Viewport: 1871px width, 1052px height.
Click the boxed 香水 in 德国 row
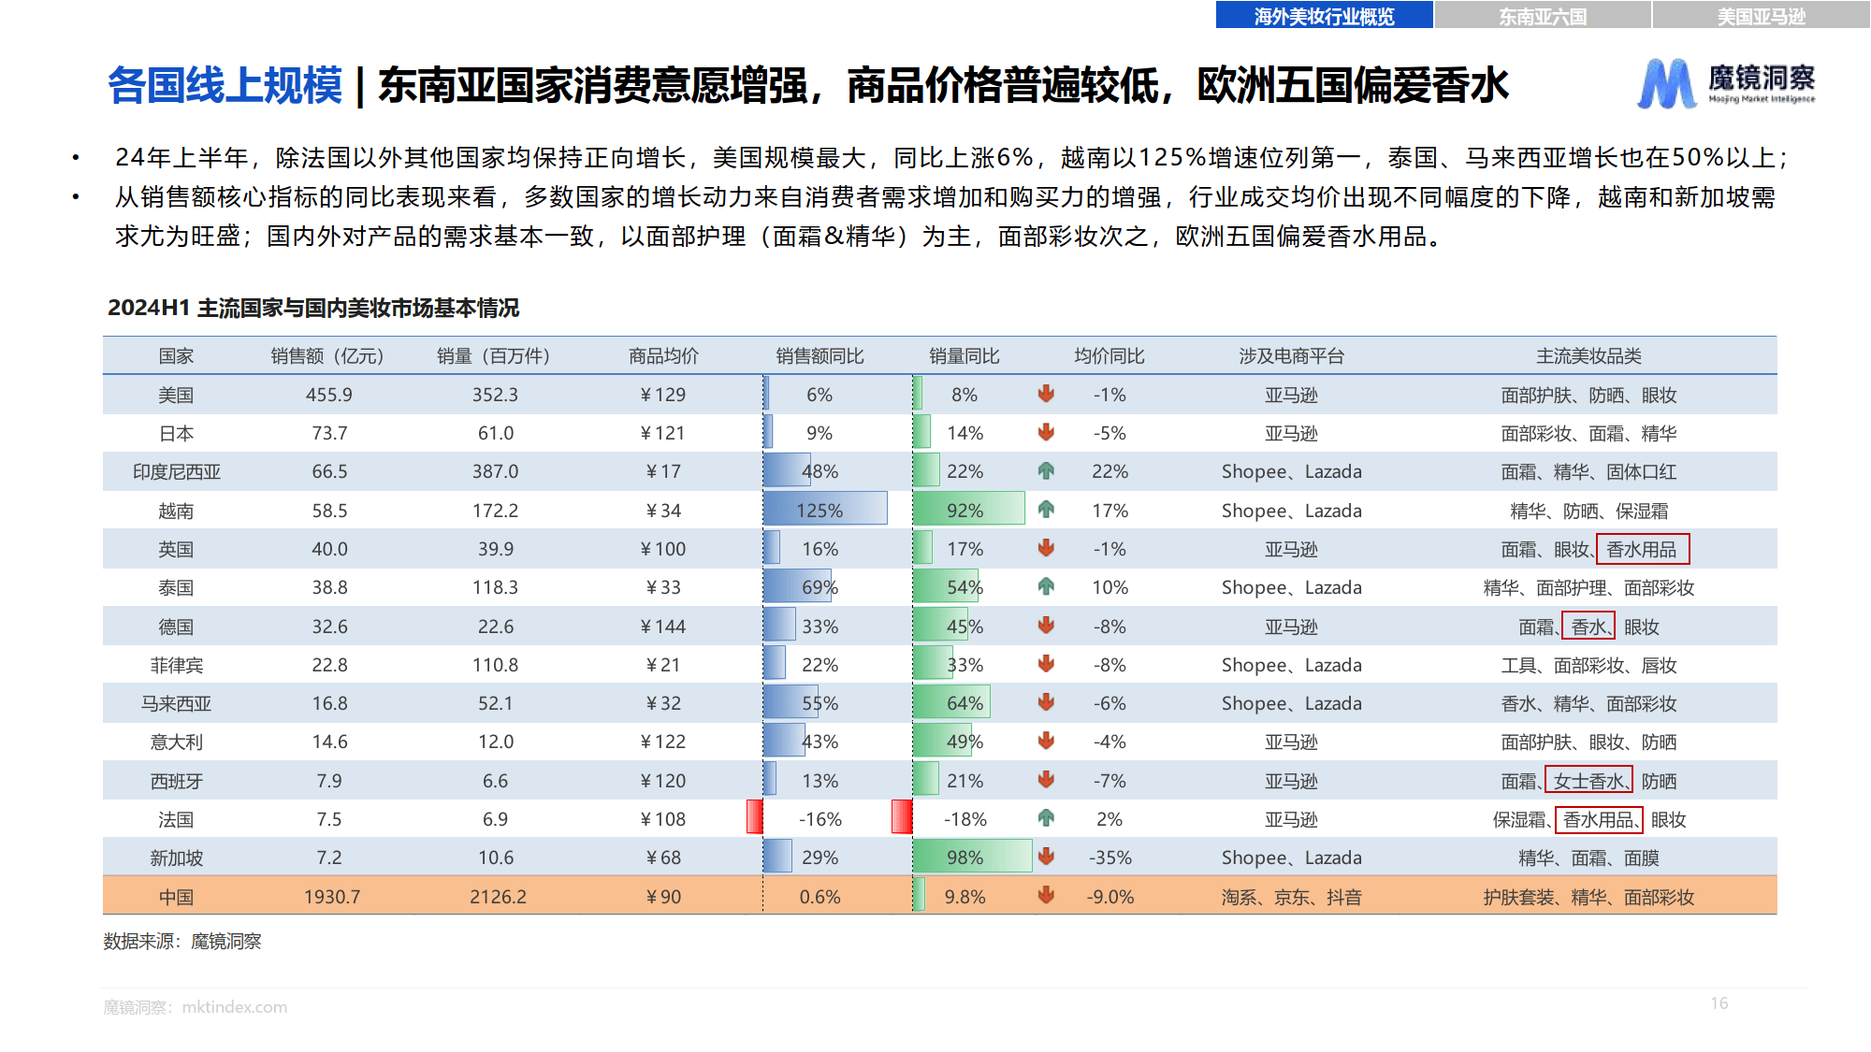1588,626
